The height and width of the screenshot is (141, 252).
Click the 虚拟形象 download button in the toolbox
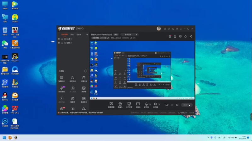[61, 100]
